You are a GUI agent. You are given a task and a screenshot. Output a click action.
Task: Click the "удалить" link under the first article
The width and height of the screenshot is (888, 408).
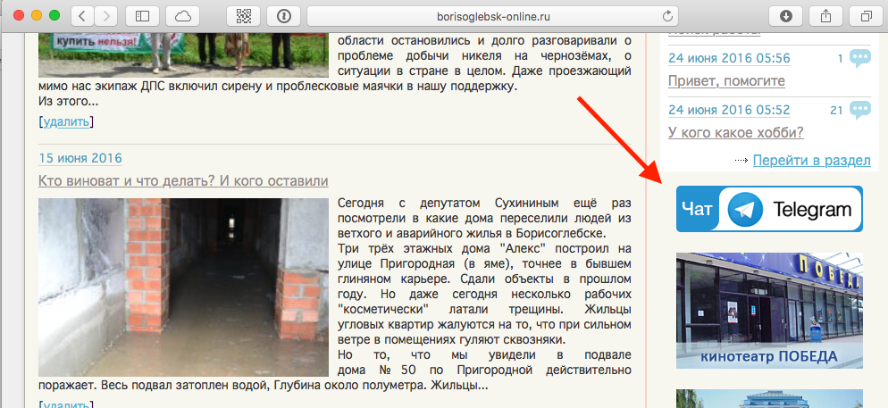click(x=66, y=121)
